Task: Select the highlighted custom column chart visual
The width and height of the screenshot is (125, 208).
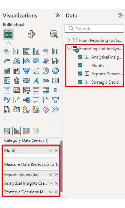Action: 17,131
